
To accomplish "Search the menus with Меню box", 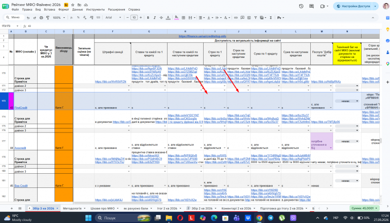I will click(x=14, y=18).
